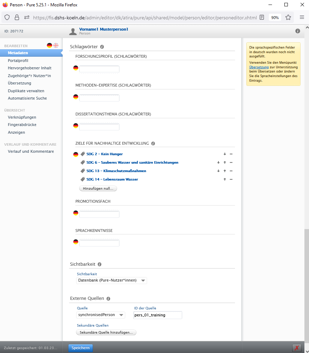Bookmark this page with the star icon
Image resolution: width=309 pixels, height=353 pixels.
point(288,17)
